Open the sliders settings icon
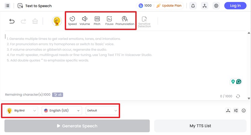 (x=236, y=110)
